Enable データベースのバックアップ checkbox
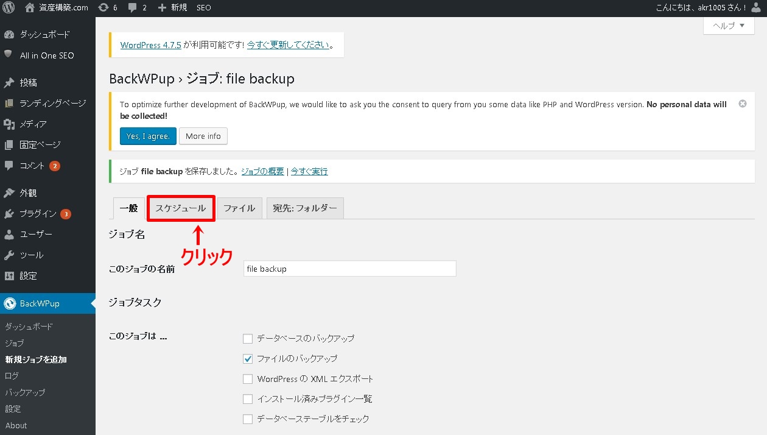This screenshot has width=767, height=435. pos(248,338)
